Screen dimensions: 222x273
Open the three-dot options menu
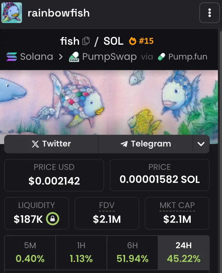210,13
